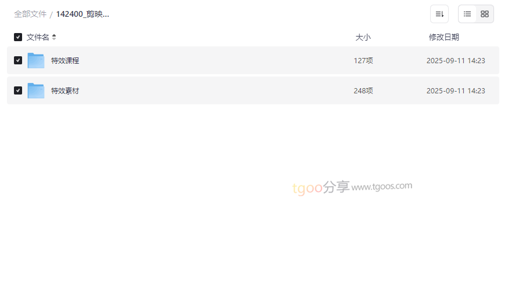
Task: Click the 142400_剪映... breadcrumb folder
Action: click(83, 14)
